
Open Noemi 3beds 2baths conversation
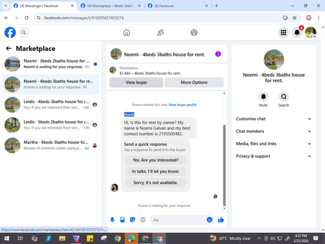pyautogui.click(x=51, y=64)
